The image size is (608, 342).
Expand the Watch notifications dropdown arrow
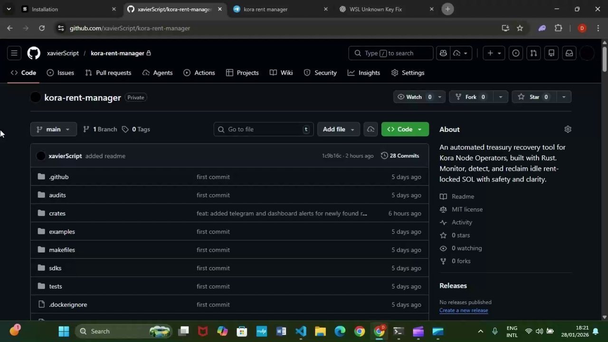(439, 97)
